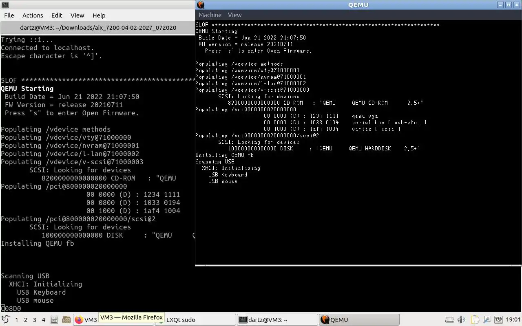Activate the QEMU taskbar entry
Image resolution: width=522 pixels, height=326 pixels.
coord(359,320)
